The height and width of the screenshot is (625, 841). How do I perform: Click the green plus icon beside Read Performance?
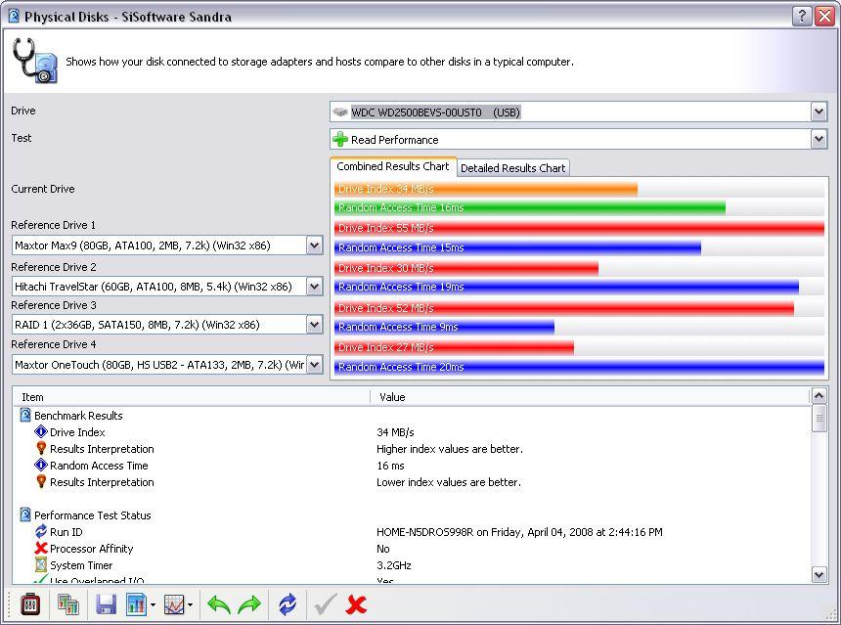click(340, 140)
